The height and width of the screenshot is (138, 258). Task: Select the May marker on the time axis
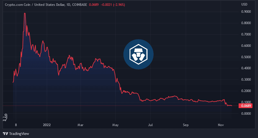[x=115, y=125]
